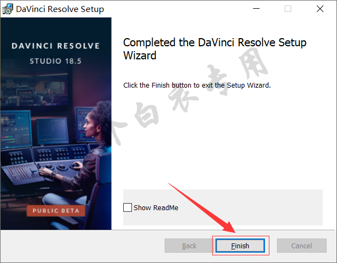Click the Completed Setup Wizard heading
Viewport: 337px width, 263px height.
(x=215, y=49)
